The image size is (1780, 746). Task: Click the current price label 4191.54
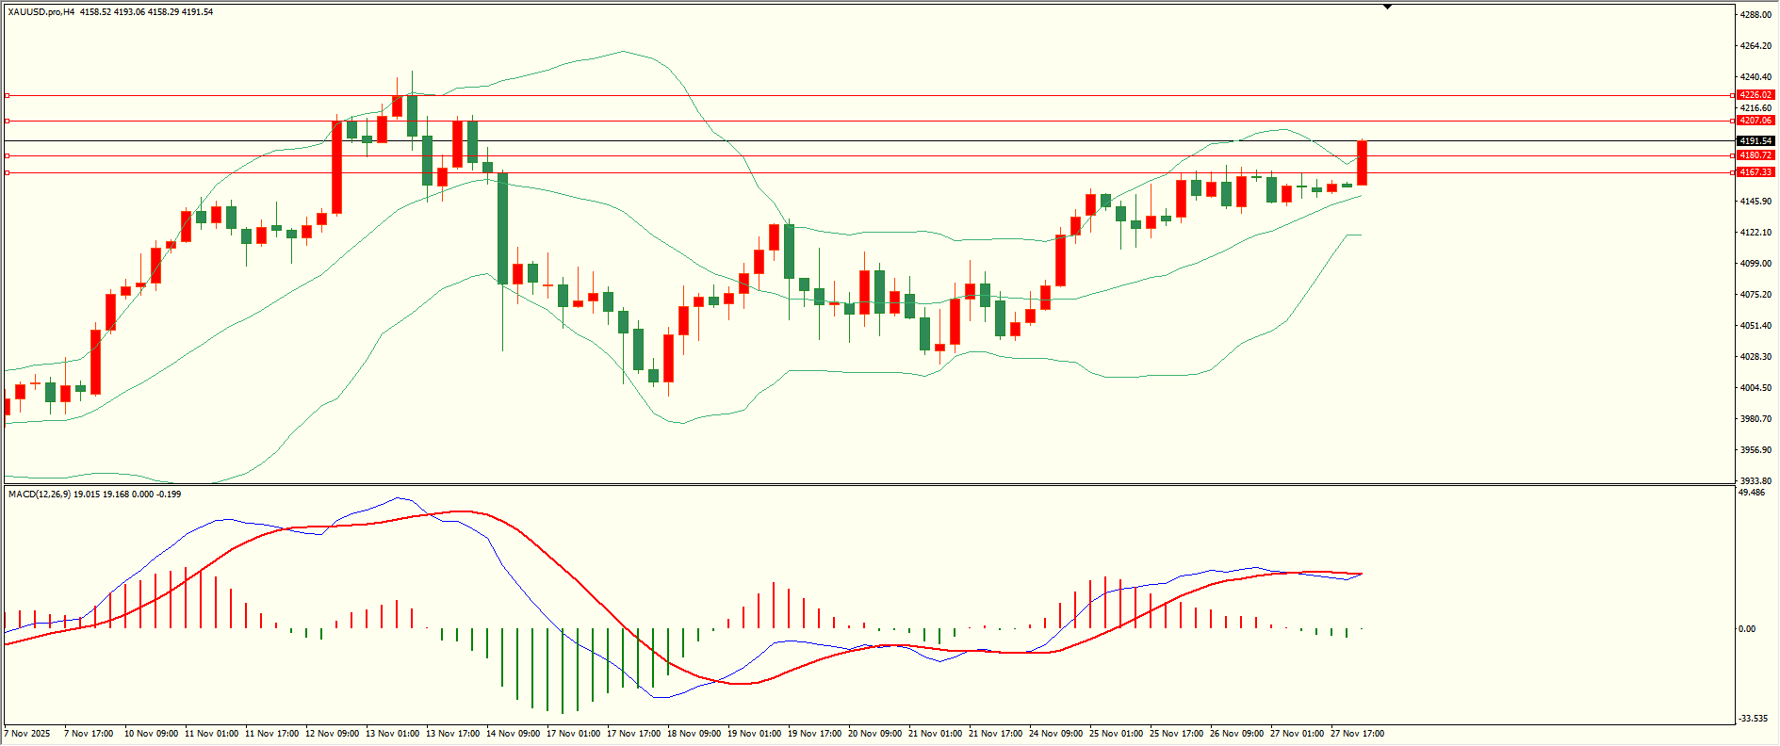(1756, 141)
